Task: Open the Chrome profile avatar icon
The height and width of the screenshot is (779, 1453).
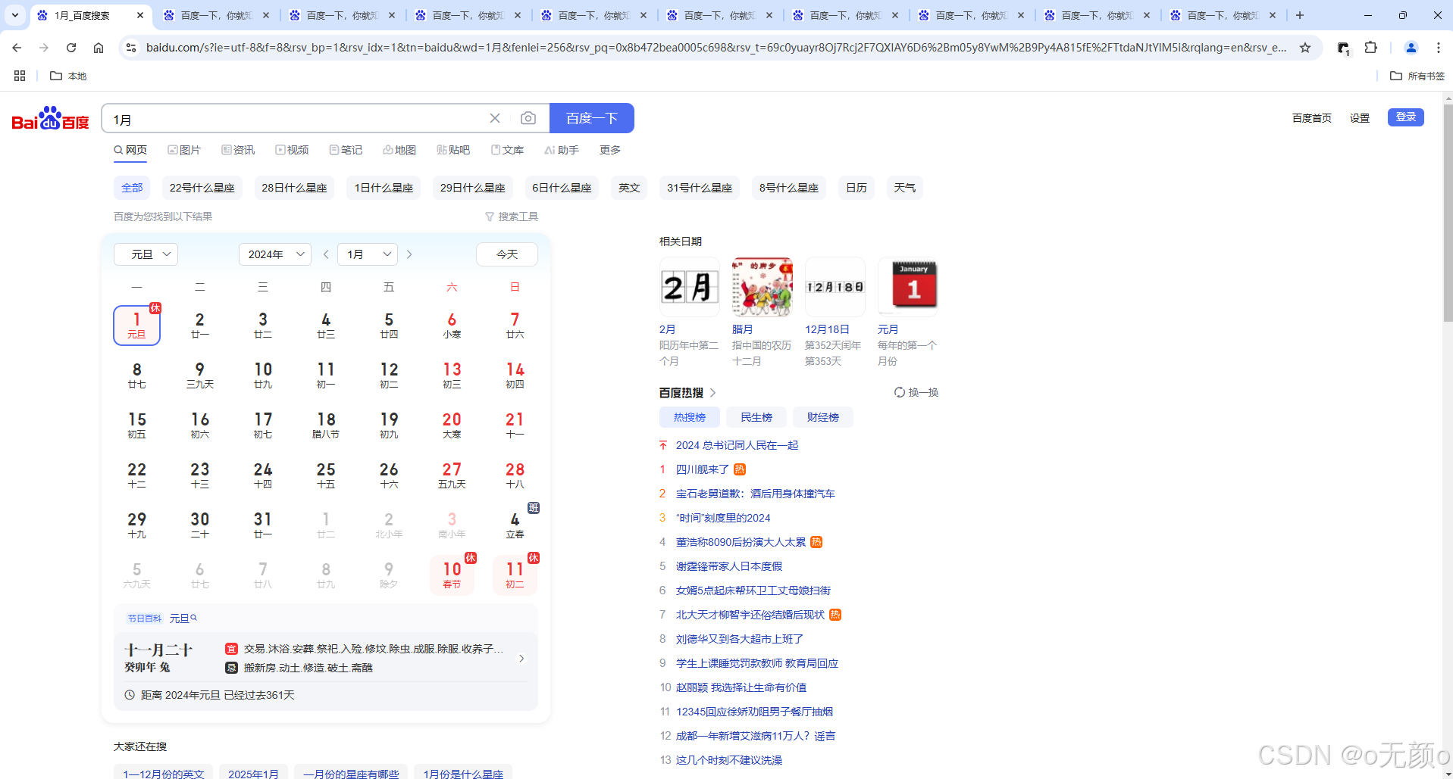Action: coord(1411,48)
